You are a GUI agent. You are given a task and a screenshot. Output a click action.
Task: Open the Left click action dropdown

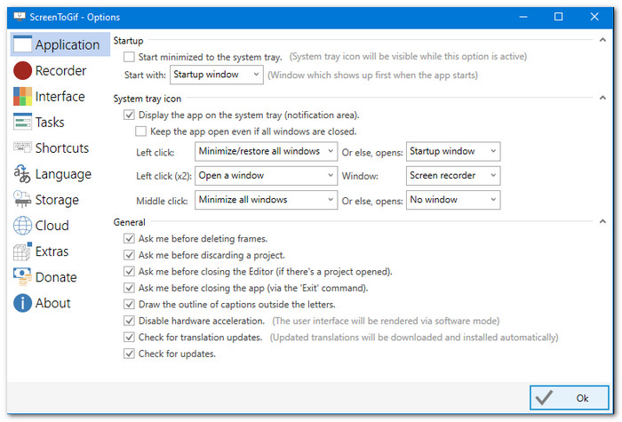point(267,151)
